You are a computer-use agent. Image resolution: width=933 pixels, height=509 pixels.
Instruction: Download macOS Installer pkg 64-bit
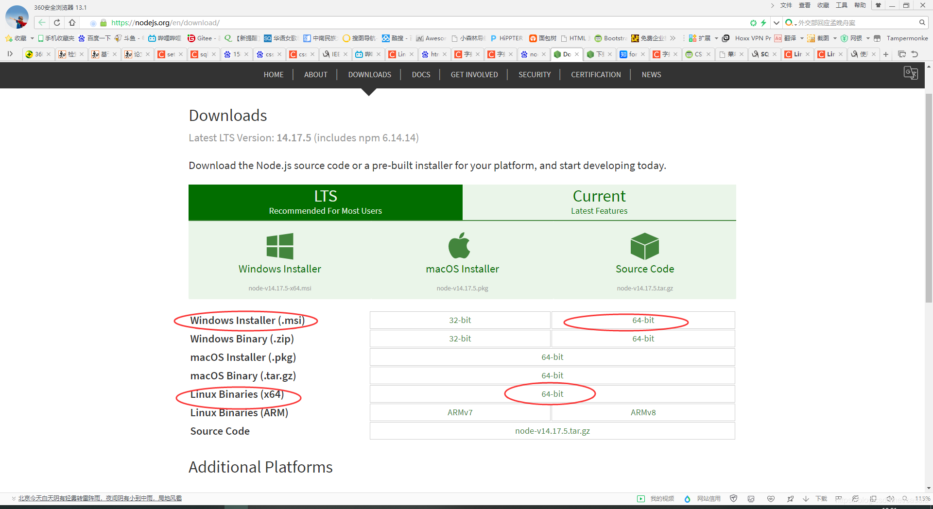(x=553, y=357)
